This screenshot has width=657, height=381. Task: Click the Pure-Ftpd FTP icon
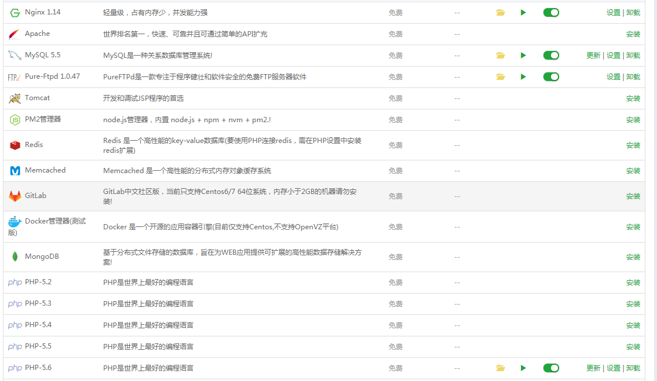tap(14, 77)
